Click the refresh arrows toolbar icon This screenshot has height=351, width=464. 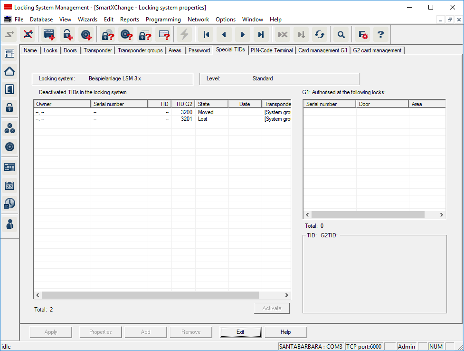[x=320, y=34]
